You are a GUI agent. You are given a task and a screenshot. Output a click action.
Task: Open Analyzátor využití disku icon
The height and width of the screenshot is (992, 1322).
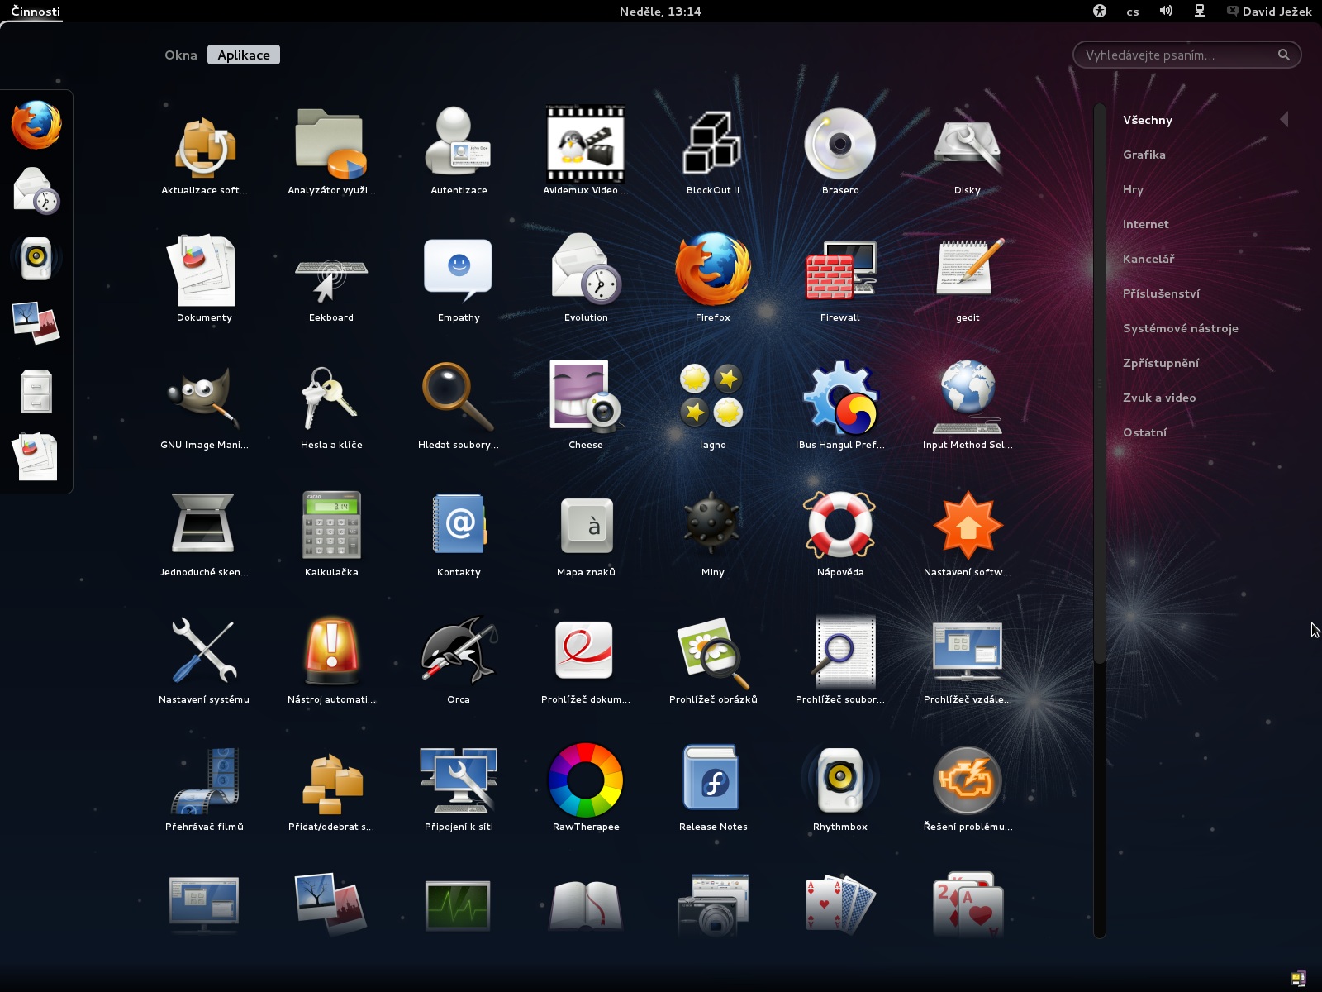click(331, 145)
